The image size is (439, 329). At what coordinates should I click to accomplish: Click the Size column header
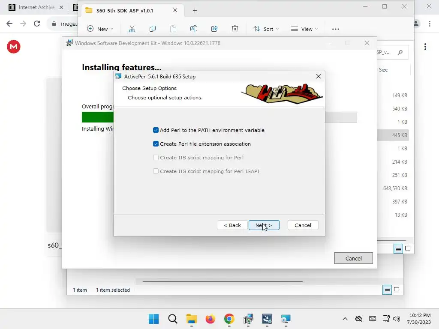tap(383, 70)
